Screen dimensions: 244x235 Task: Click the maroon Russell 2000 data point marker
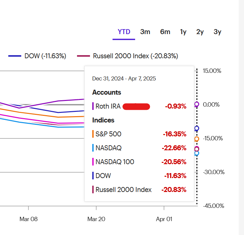(x=197, y=149)
